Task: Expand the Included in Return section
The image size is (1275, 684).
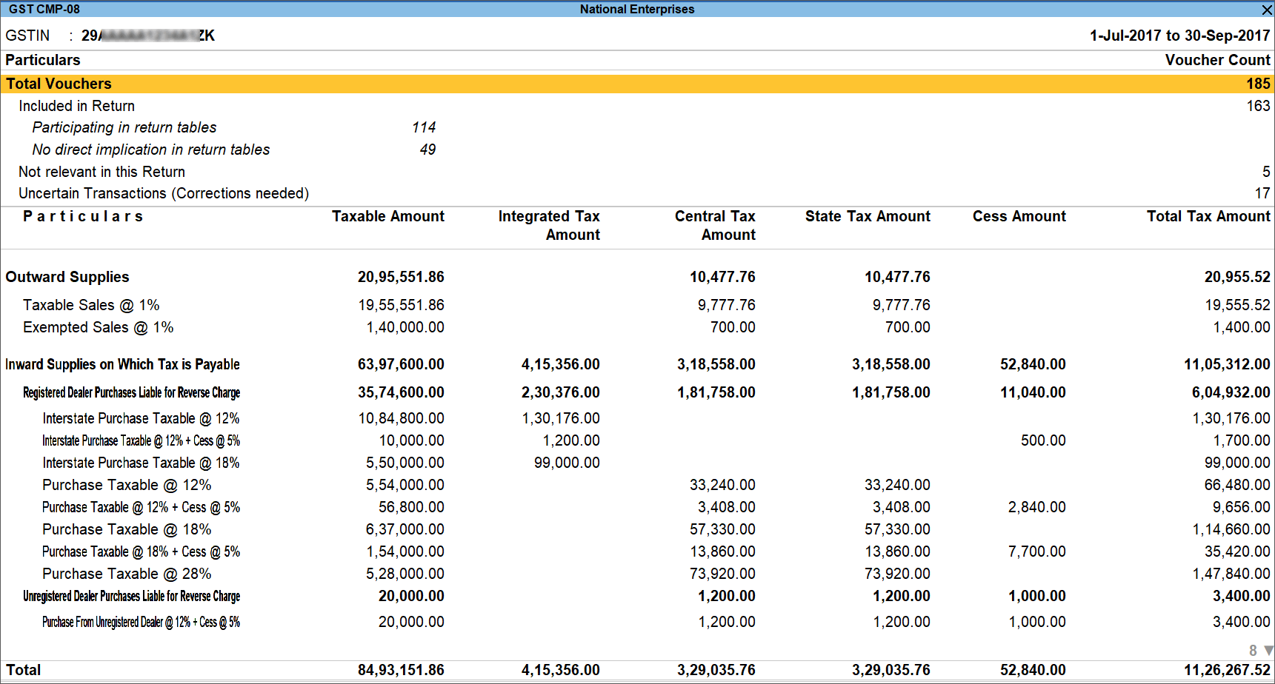Action: pyautogui.click(x=76, y=106)
